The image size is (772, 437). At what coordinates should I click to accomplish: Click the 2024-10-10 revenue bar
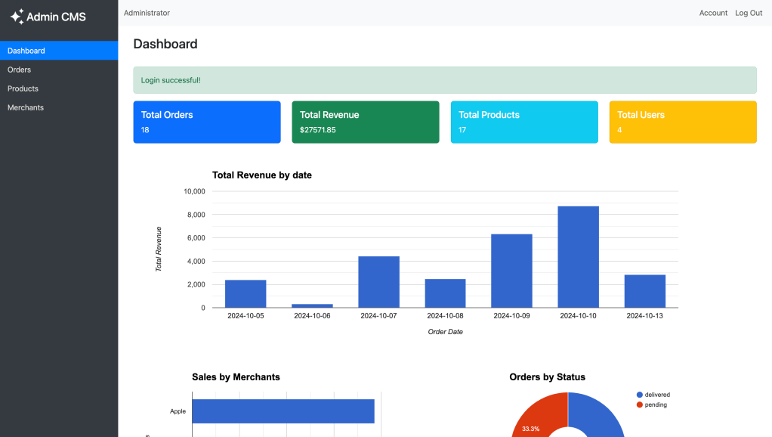[578, 257]
